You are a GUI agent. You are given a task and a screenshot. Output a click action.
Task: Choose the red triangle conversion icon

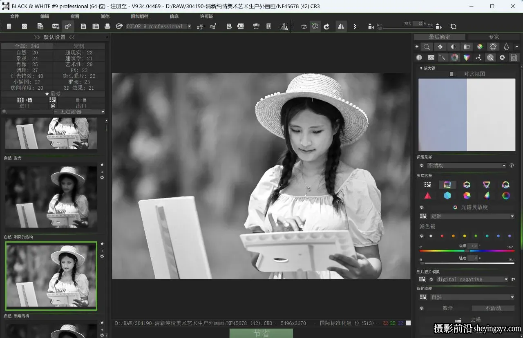point(428,196)
